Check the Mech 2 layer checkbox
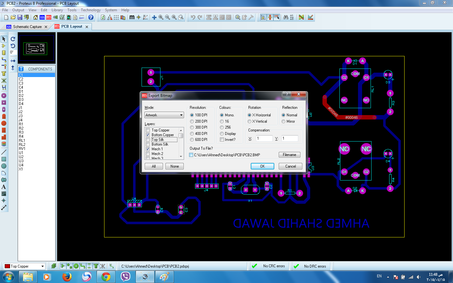 (148, 154)
